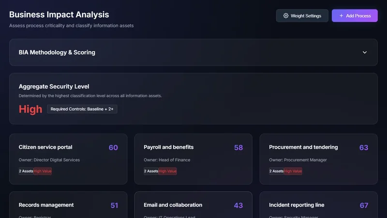This screenshot has height=218, width=387.
Task: Open the Procurement and tendering card
Action: 319,159
